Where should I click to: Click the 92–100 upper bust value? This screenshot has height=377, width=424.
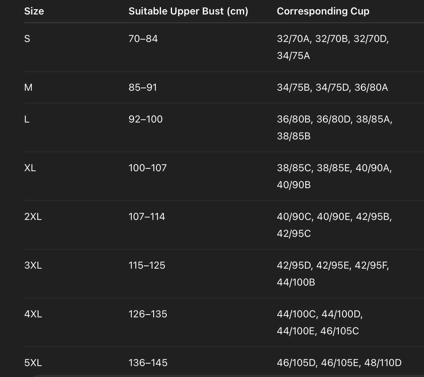pos(146,119)
